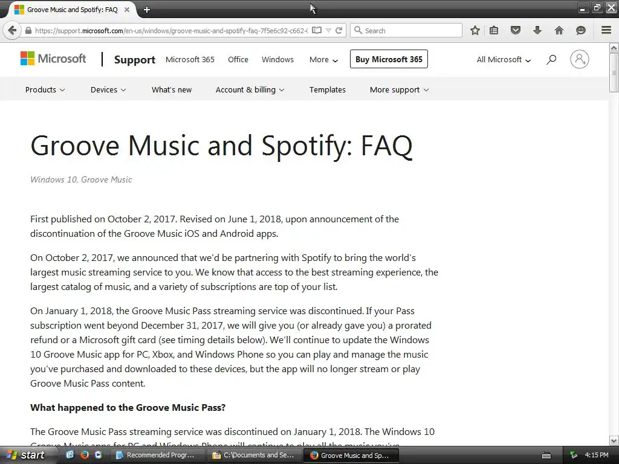
Task: Switch to Groove Music and Sp... taskbar button
Action: point(351,456)
